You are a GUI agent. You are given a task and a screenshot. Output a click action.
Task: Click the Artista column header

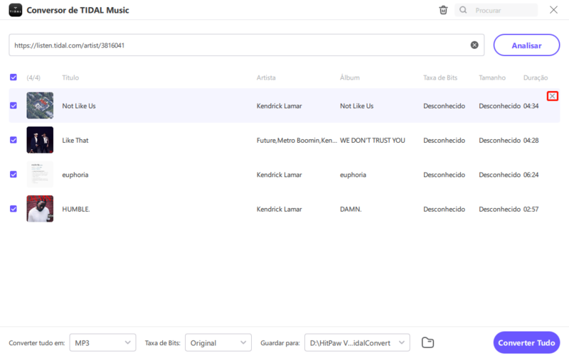coord(266,77)
